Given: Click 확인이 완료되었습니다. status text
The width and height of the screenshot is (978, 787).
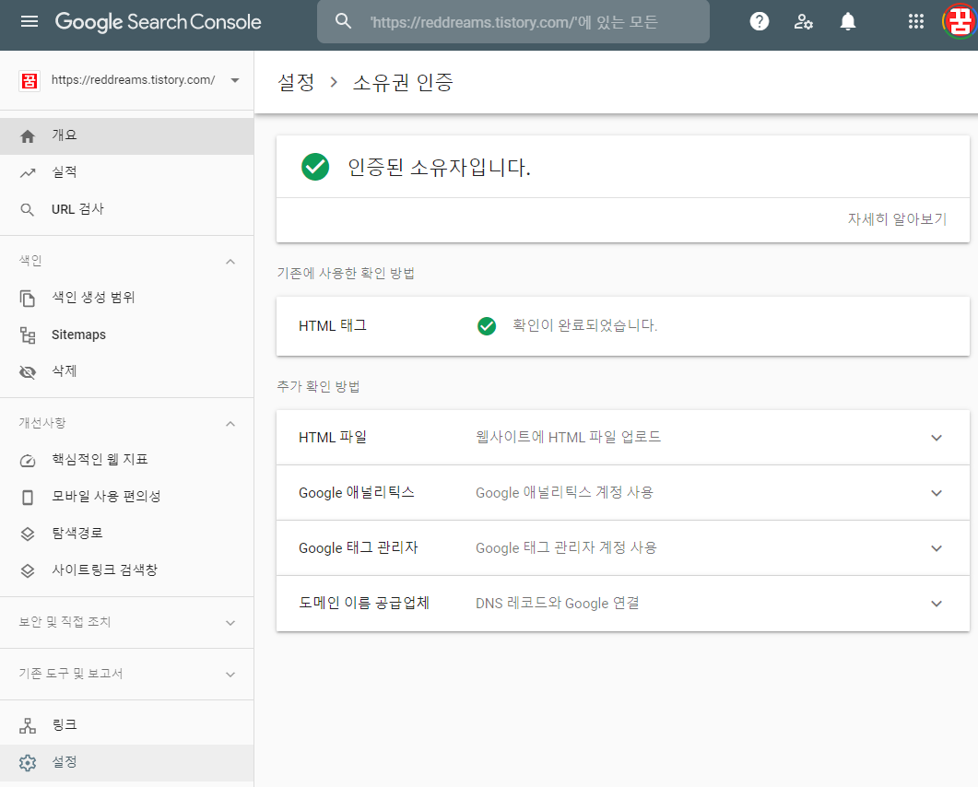Looking at the screenshot, I should 585,325.
